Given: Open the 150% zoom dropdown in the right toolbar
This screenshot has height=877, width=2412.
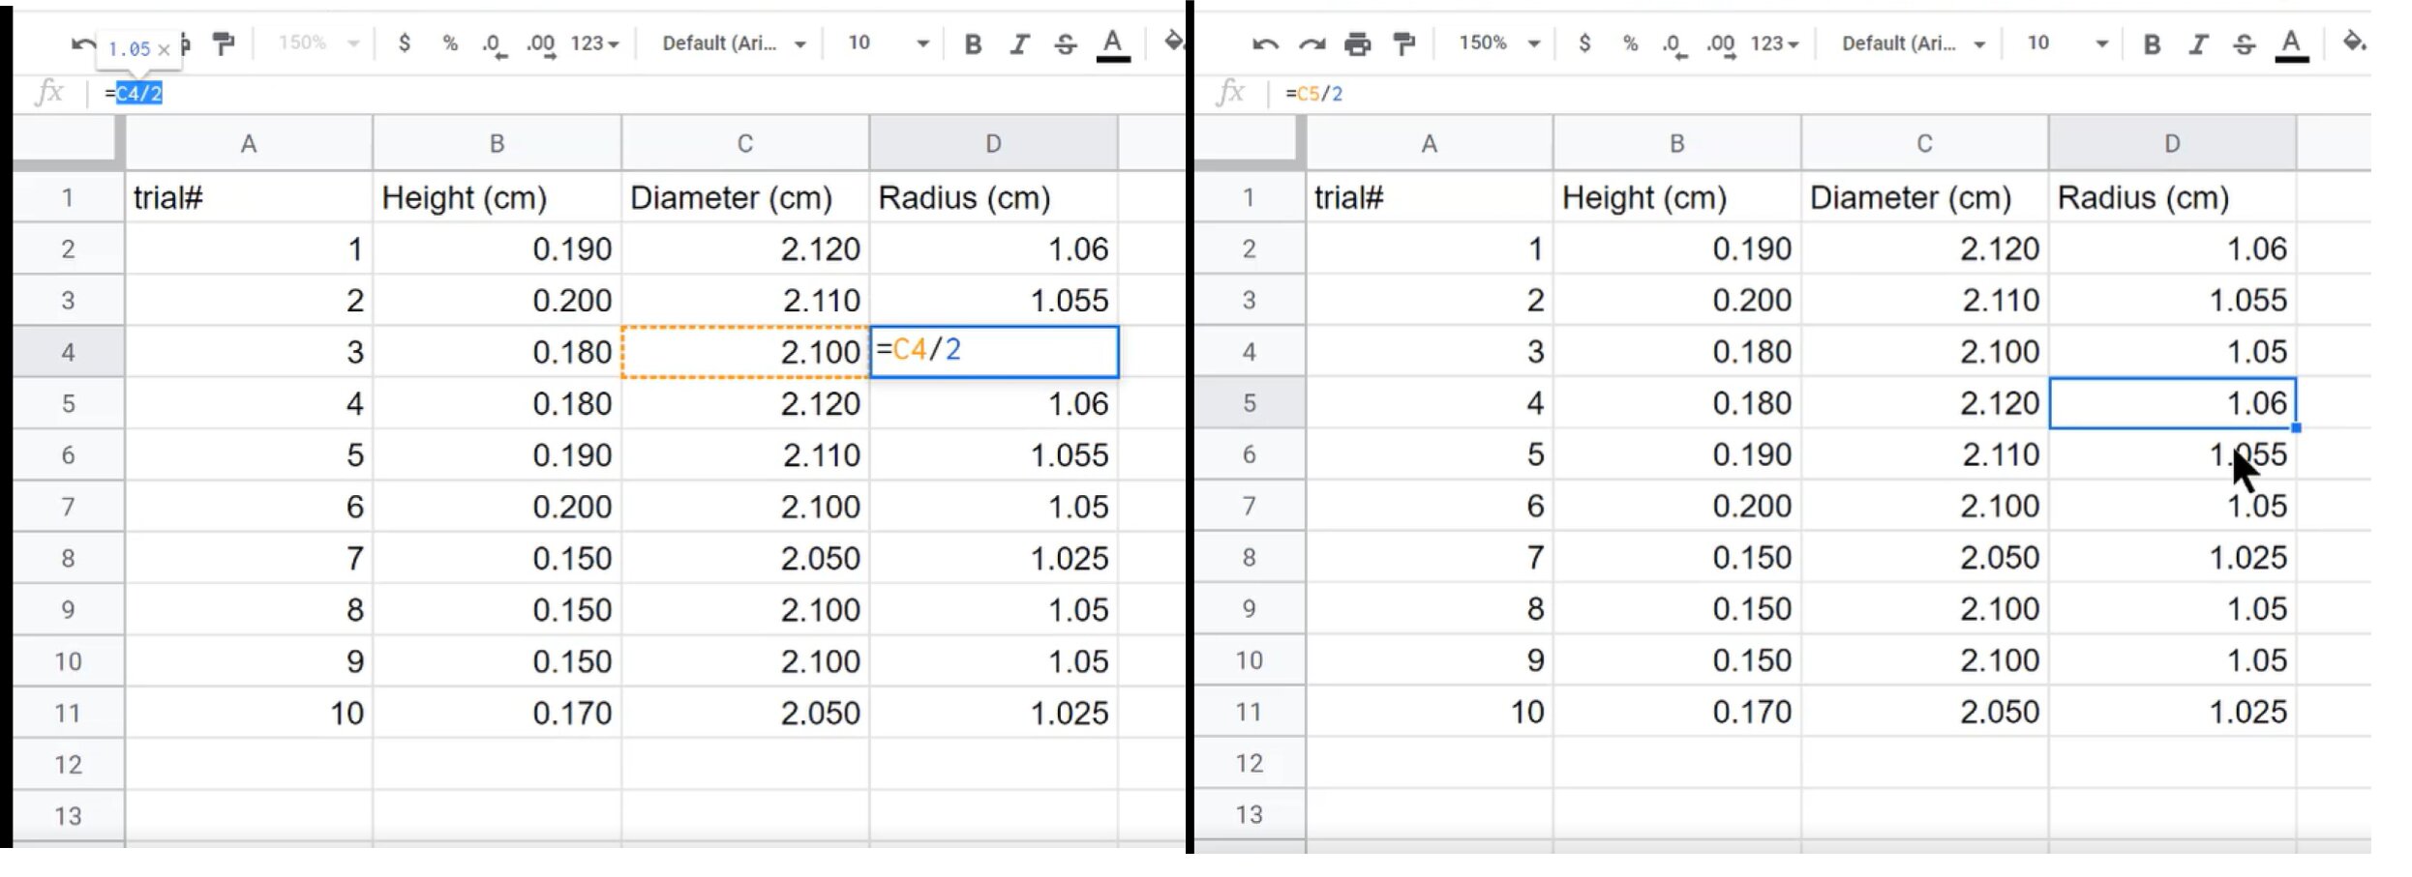Looking at the screenshot, I should point(1498,44).
